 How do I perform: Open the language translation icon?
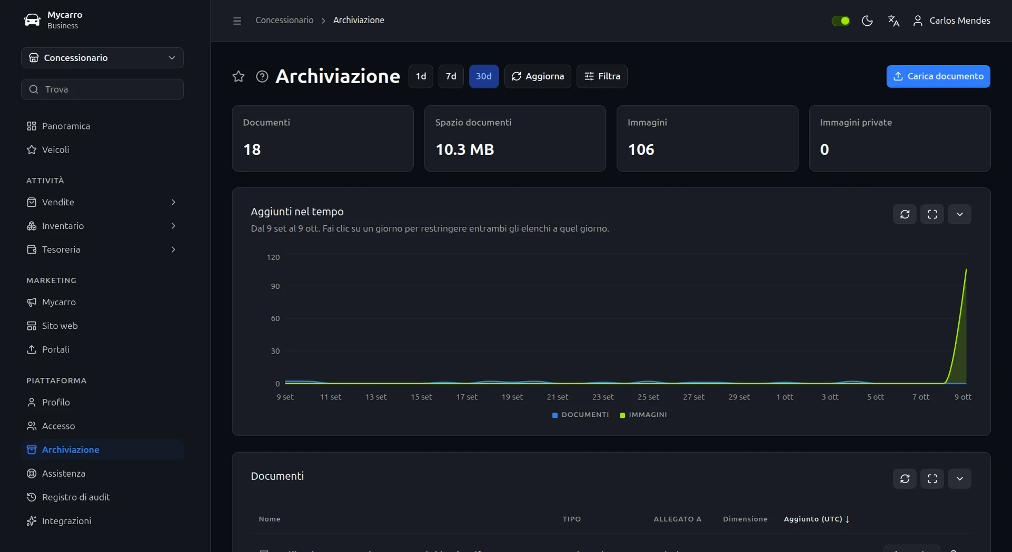[894, 21]
